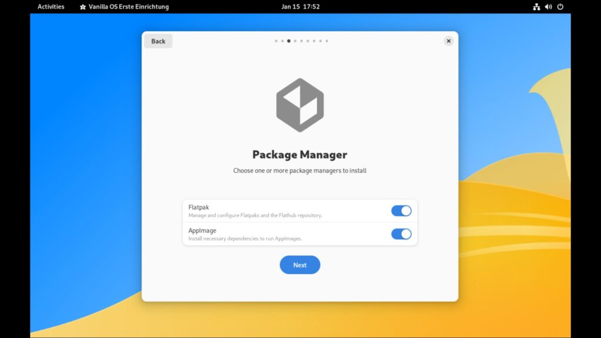Screen dimensions: 601x338
Task: Click "Choose one or more package managers to install"
Action: (300, 171)
